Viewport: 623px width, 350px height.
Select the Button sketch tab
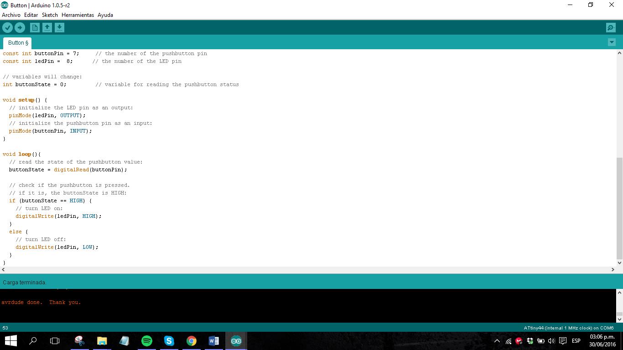click(x=18, y=43)
